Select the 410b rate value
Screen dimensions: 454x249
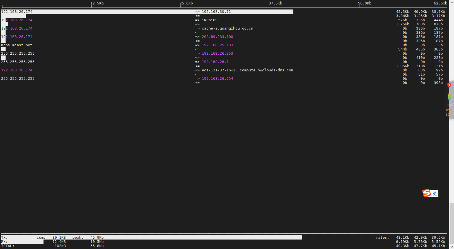[421, 57]
